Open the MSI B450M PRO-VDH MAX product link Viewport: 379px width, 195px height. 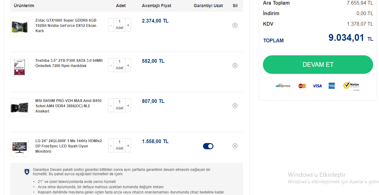point(68,106)
